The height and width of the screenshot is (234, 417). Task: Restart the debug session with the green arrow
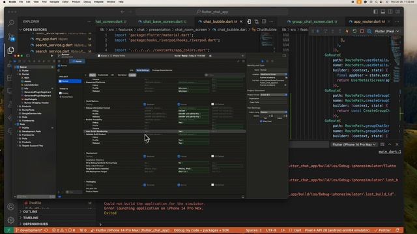354,31
